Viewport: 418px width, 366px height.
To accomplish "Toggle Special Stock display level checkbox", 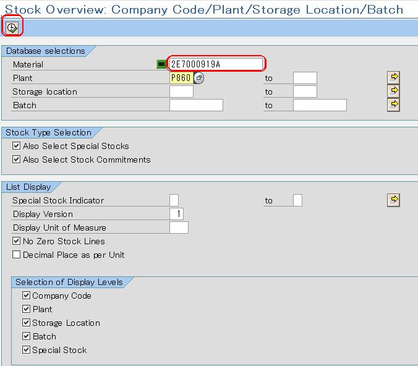I will click(26, 350).
